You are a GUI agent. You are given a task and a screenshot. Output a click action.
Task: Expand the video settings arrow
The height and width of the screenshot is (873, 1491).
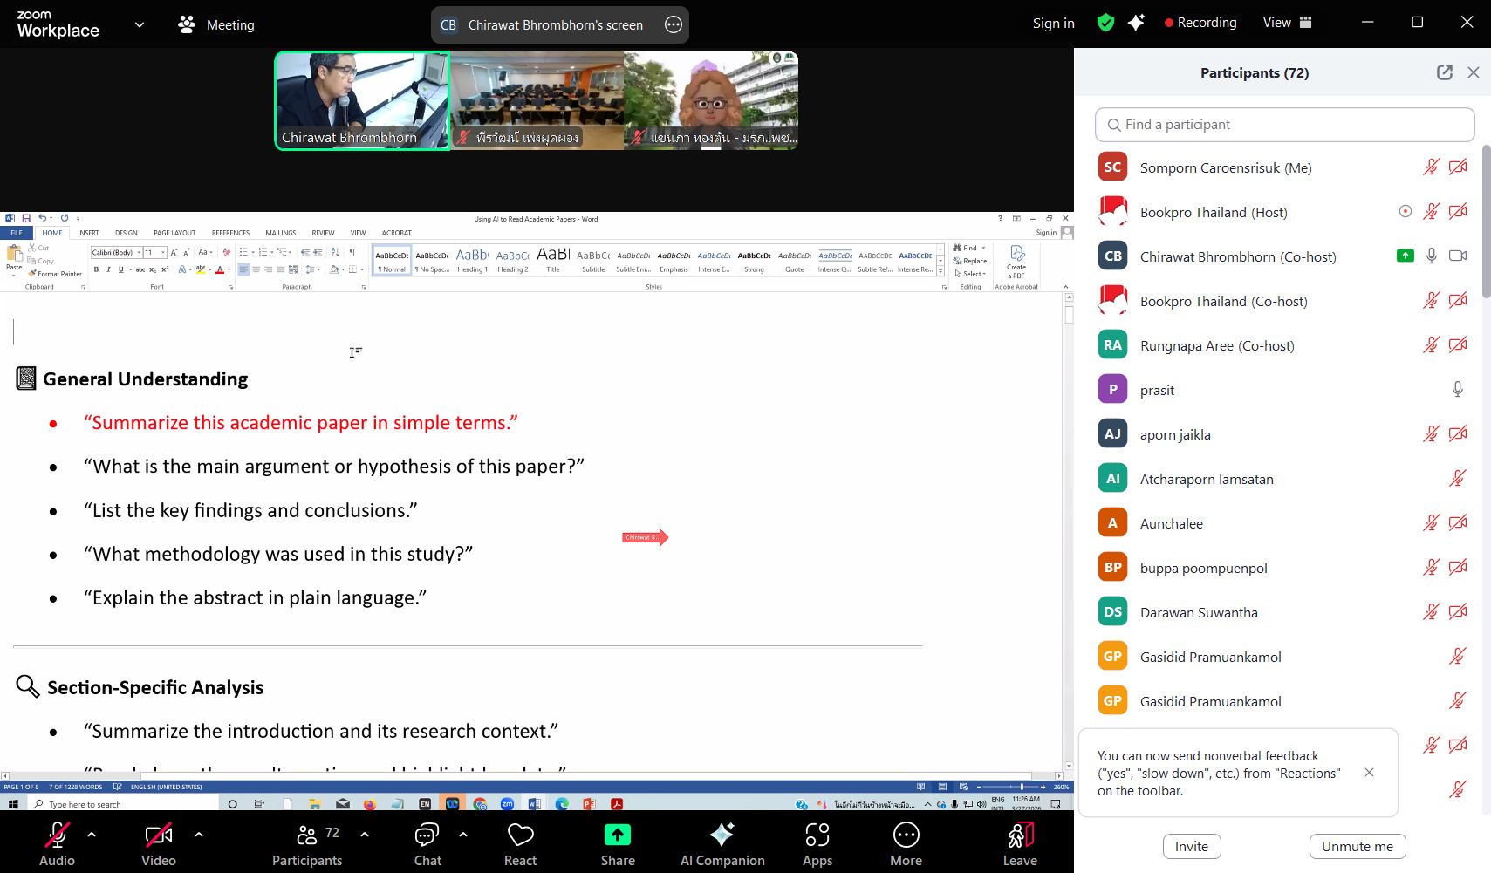199,835
